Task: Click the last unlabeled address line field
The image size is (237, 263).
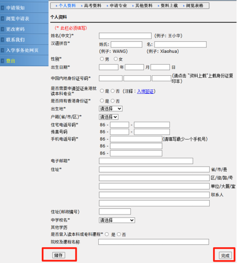Action: coord(154,203)
